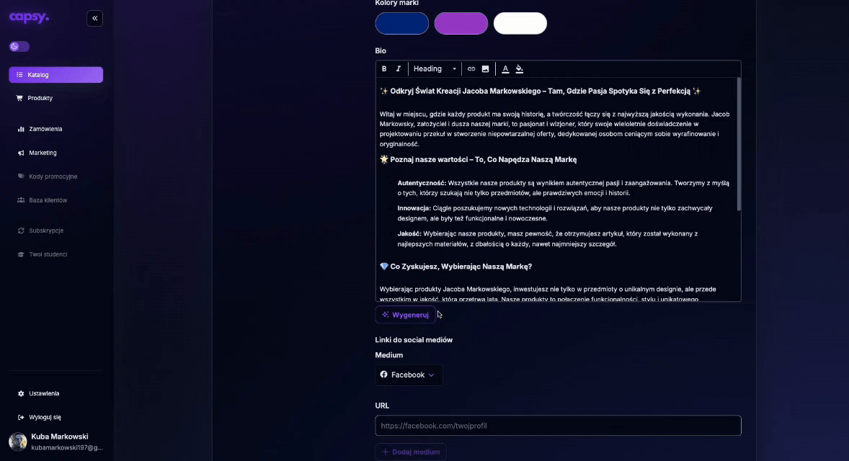Open the text font color picker

coord(505,69)
